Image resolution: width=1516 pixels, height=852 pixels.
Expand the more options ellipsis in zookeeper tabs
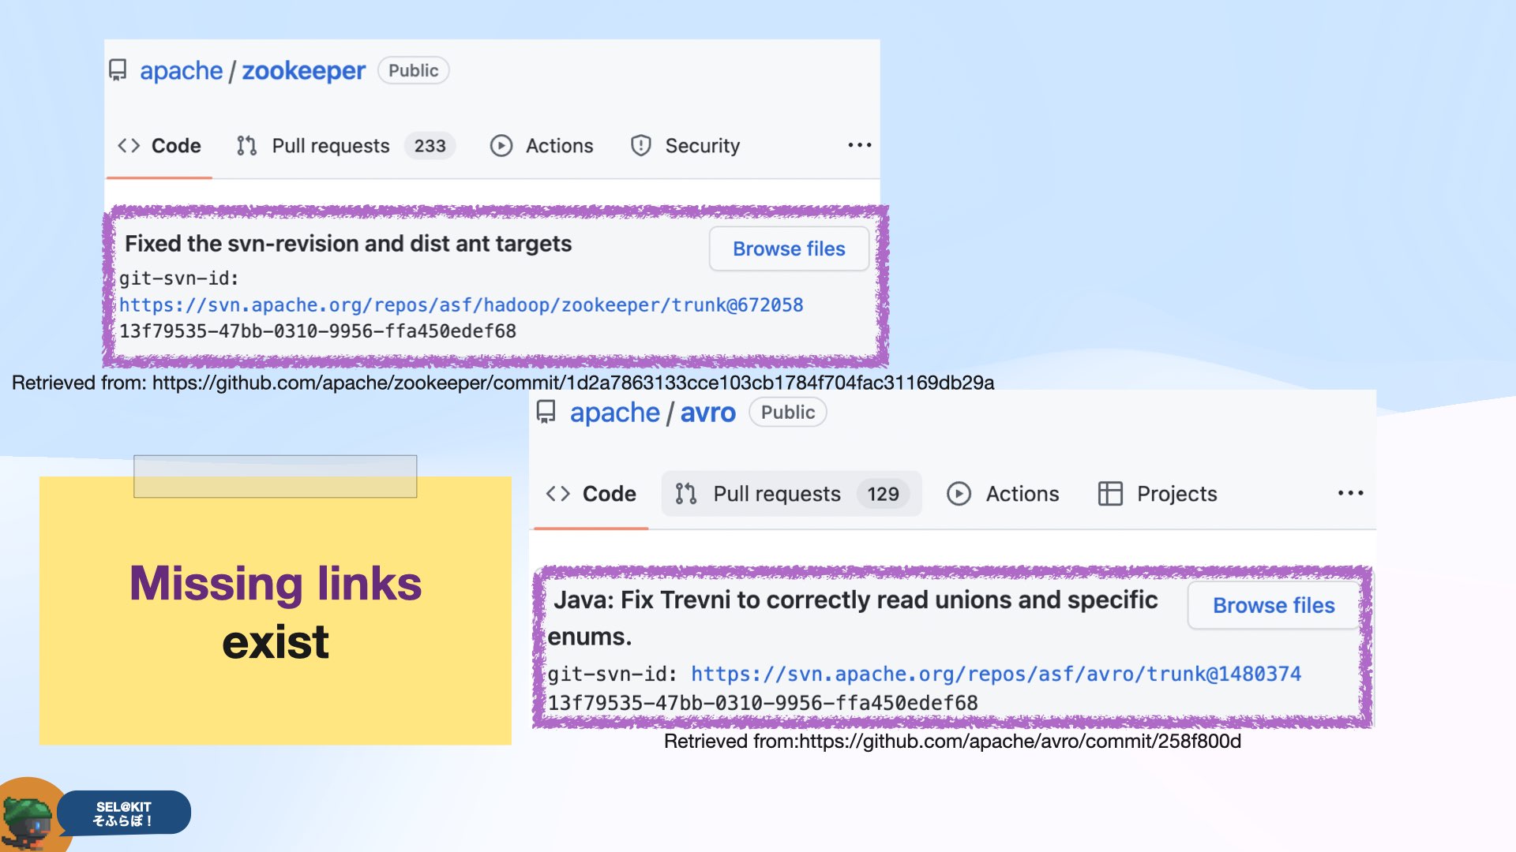point(859,145)
